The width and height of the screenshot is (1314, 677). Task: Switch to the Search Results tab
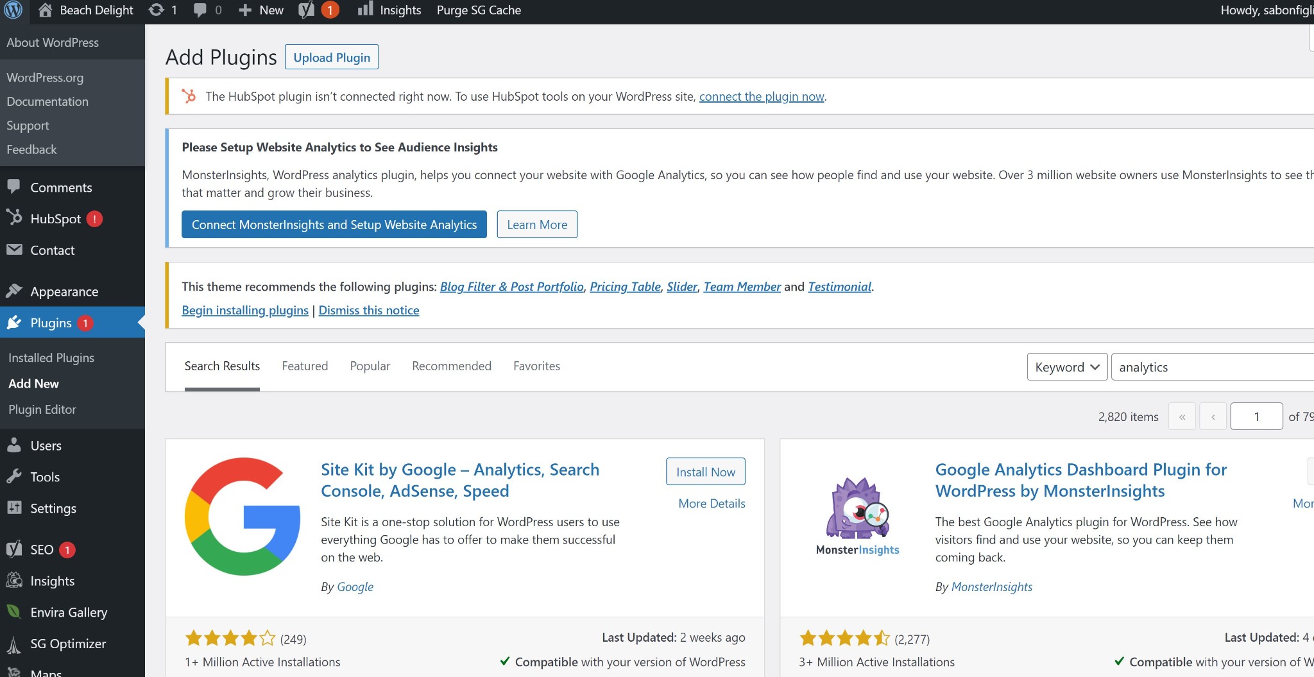(222, 366)
